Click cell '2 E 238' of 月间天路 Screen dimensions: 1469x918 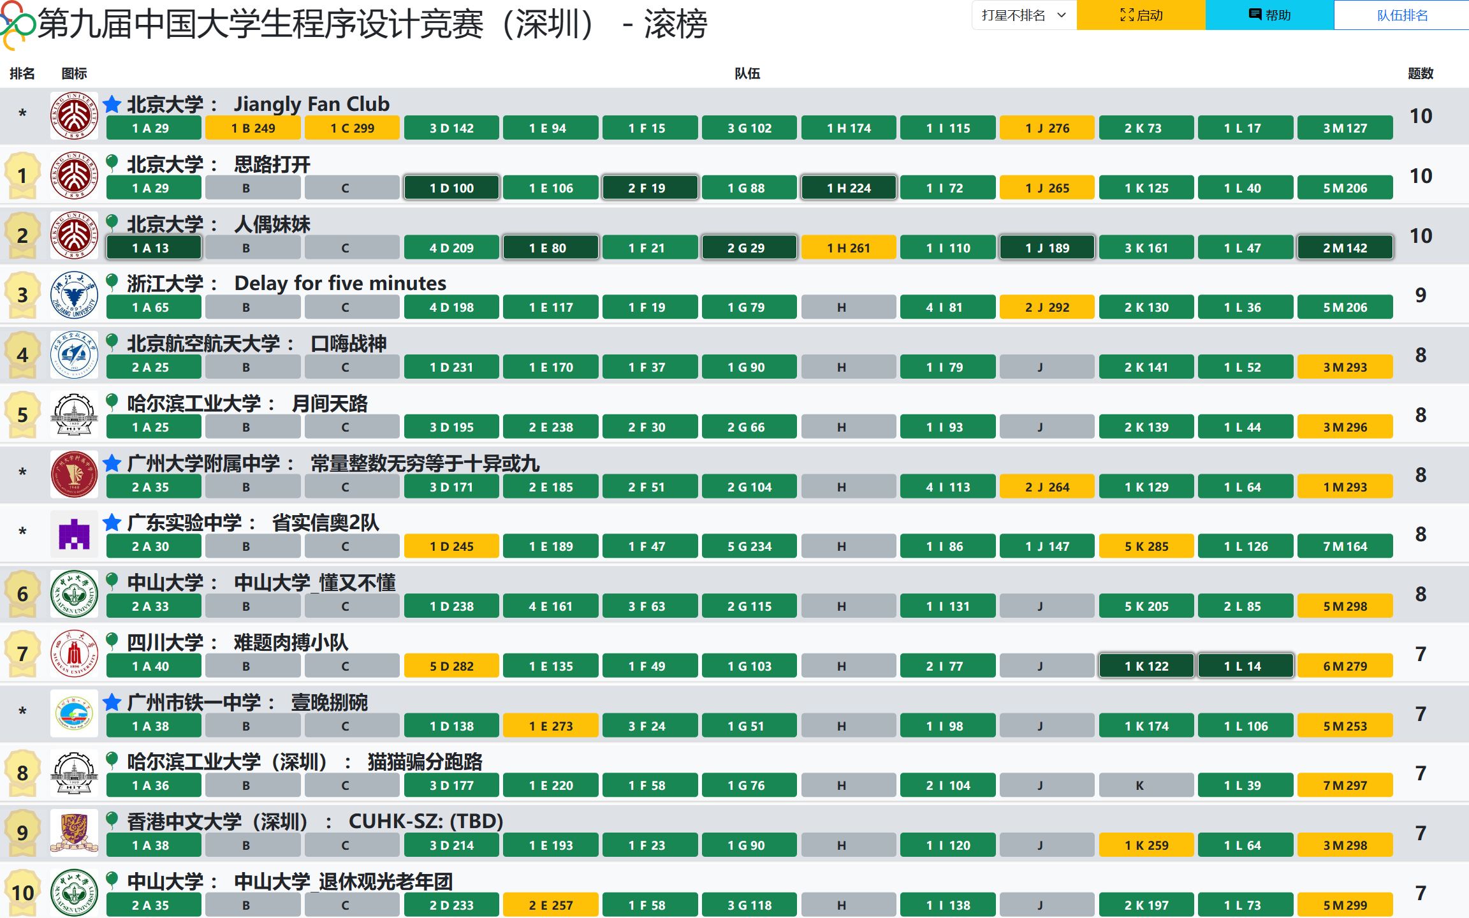click(x=550, y=427)
